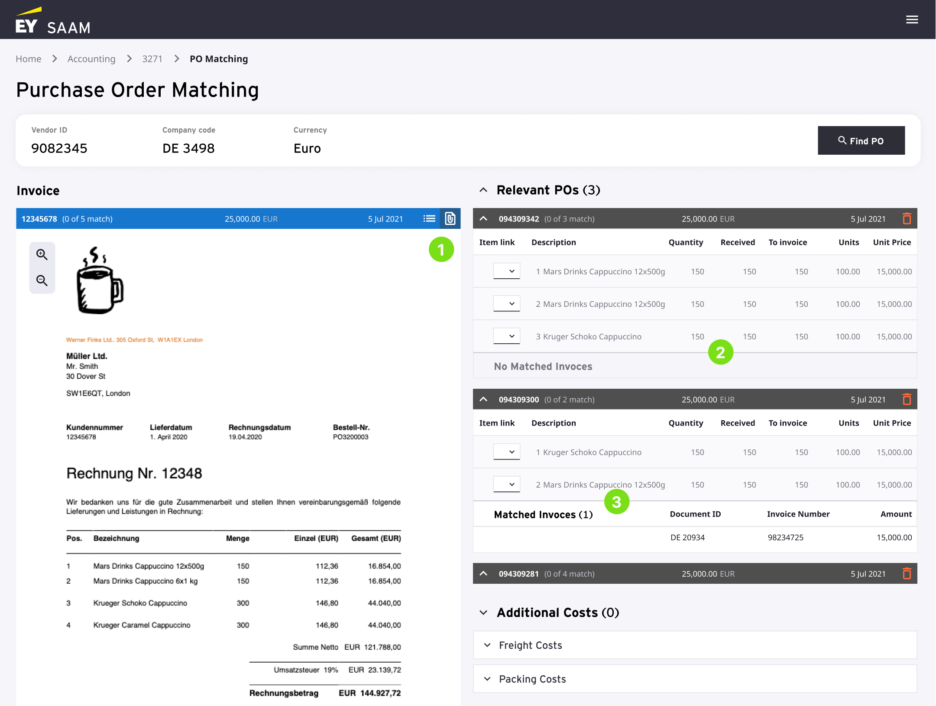Show invoice attachment document view
Viewport: 936px width, 706px height.
click(x=450, y=218)
